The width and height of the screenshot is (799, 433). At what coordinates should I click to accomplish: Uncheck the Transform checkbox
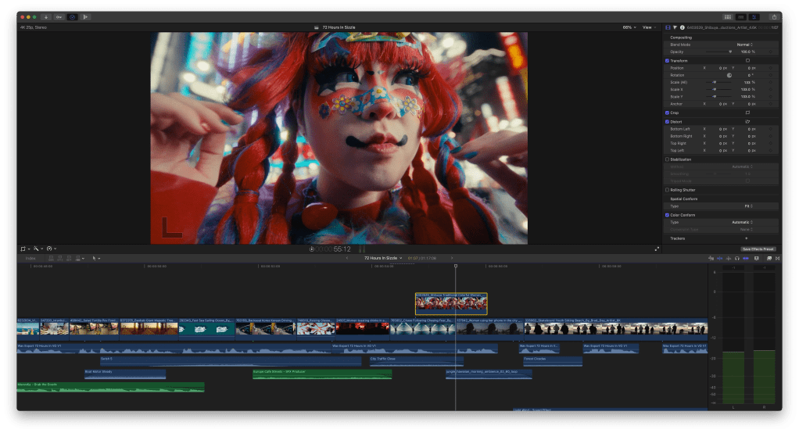pos(667,60)
